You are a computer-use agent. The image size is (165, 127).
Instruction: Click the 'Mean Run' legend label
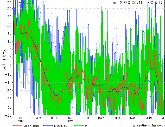point(31,126)
